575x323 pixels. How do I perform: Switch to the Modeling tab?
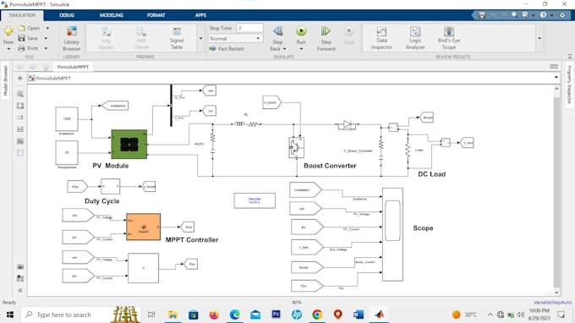[x=111, y=15]
